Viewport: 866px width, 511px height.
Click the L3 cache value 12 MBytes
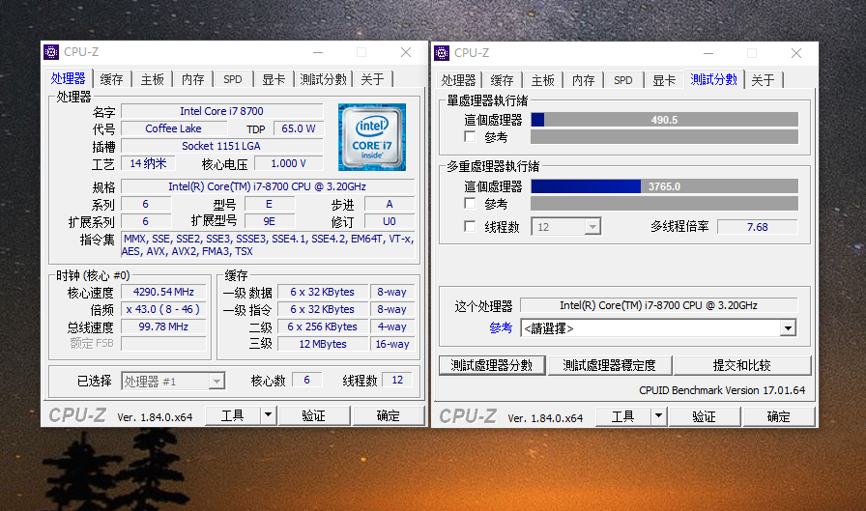pyautogui.click(x=323, y=344)
